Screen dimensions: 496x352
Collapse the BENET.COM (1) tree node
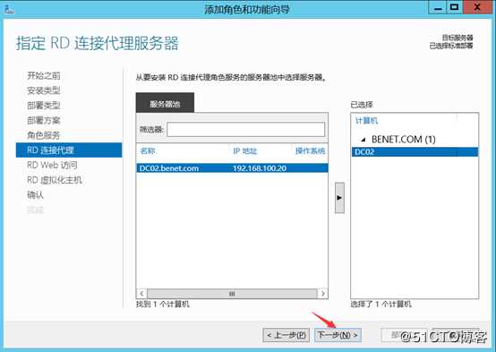coord(363,140)
